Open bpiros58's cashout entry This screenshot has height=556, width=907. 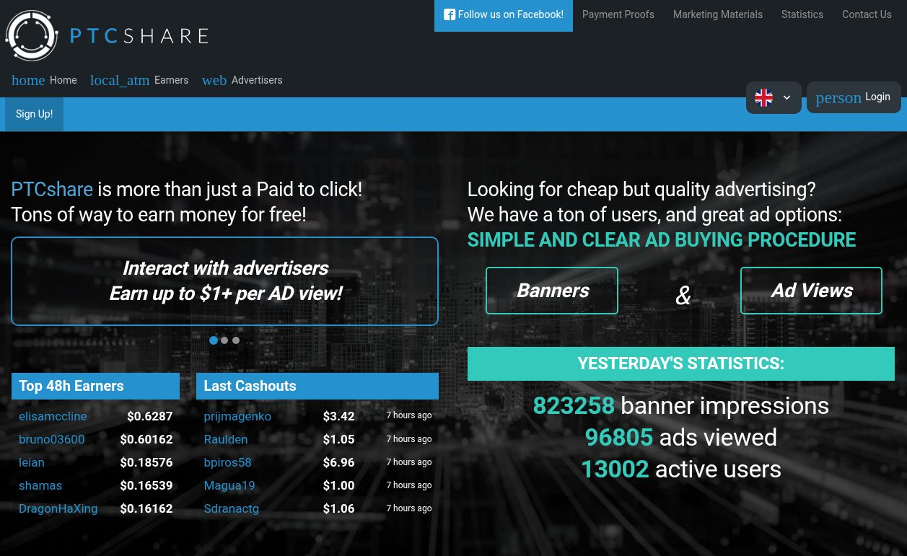pos(228,462)
